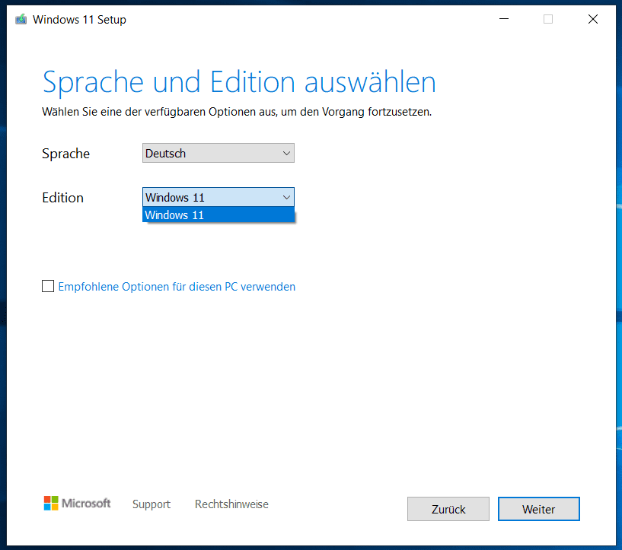
Task: Click the Microsoft logo in the footer
Action: coord(77,504)
